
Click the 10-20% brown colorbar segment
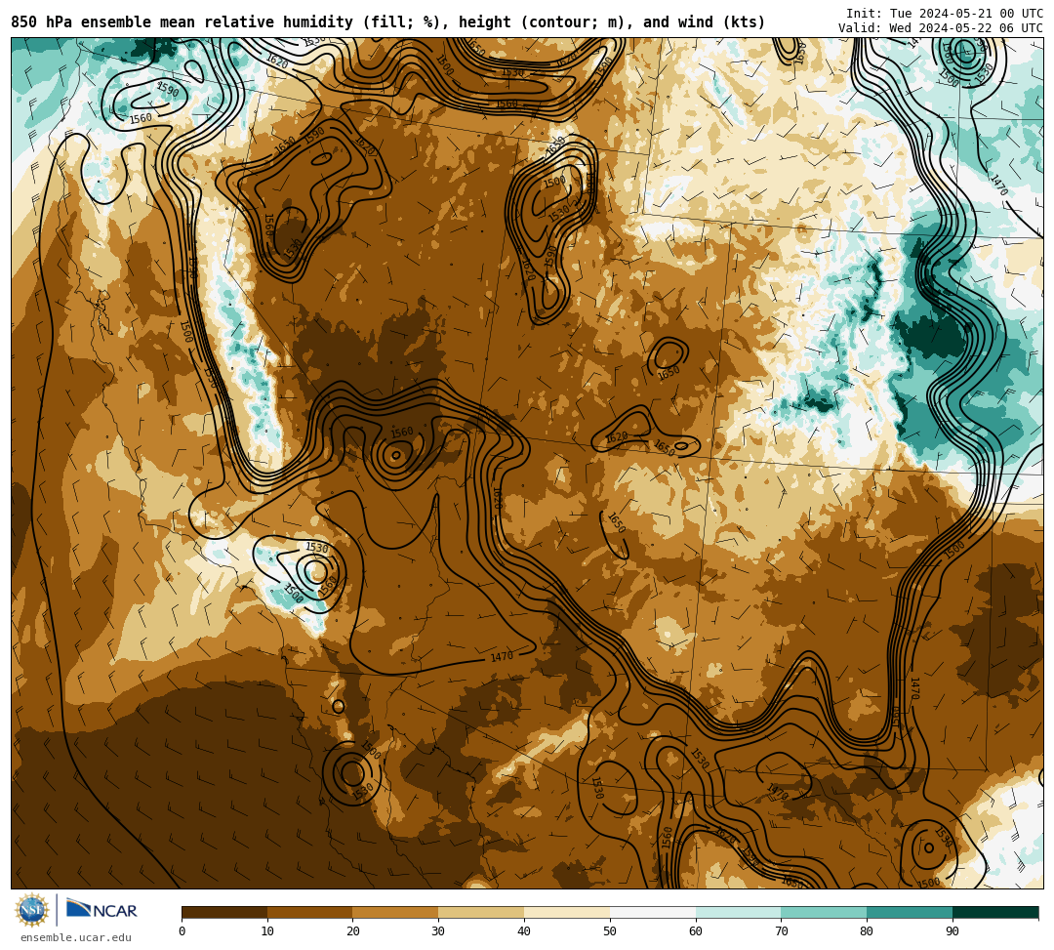[310, 912]
